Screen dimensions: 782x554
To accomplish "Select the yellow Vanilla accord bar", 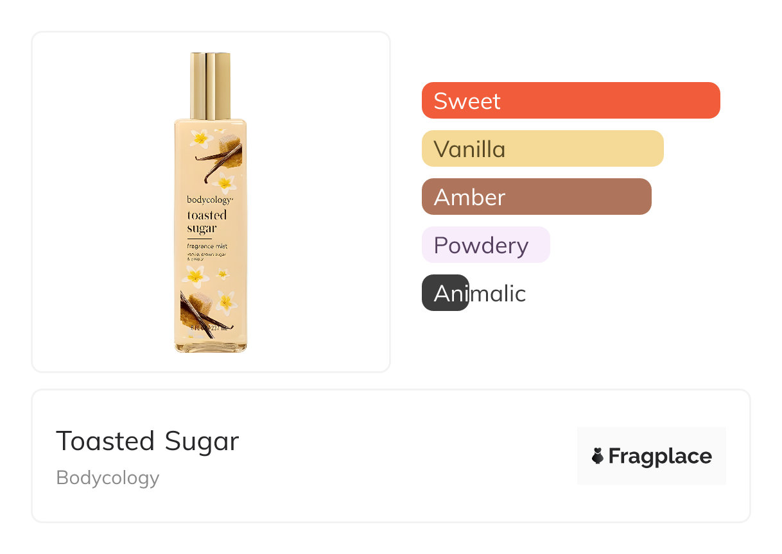I will 543,149.
